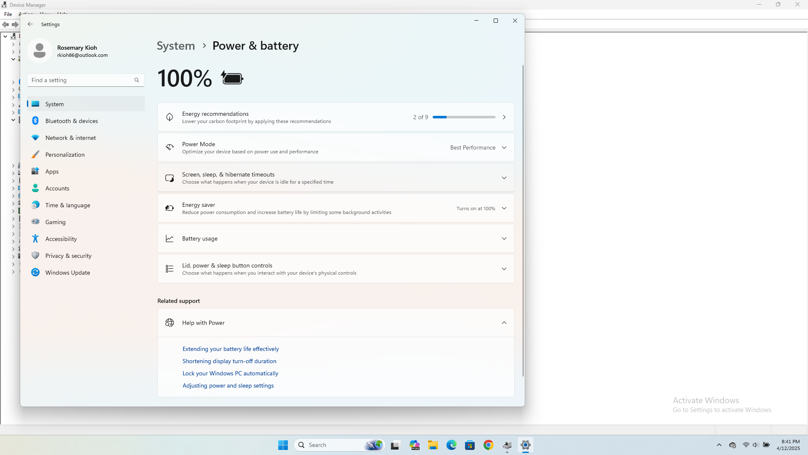Open File menu in Device Manager
This screenshot has width=808, height=455.
[x=8, y=14]
